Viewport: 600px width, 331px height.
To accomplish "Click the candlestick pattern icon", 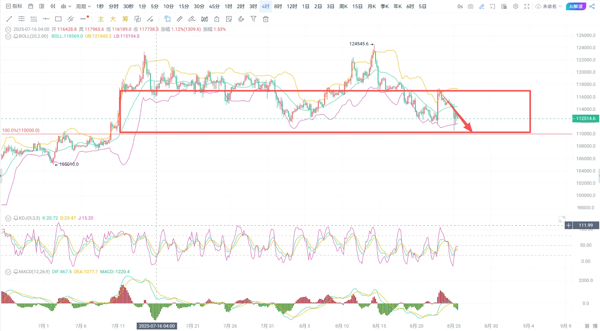I will click(204, 19).
